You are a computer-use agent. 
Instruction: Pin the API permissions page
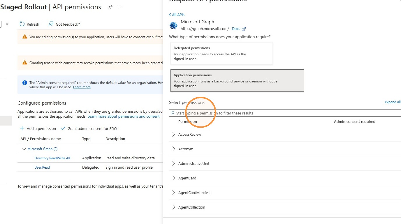point(110,7)
